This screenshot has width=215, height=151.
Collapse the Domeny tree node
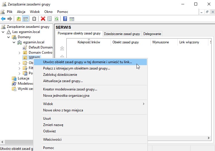8,37
